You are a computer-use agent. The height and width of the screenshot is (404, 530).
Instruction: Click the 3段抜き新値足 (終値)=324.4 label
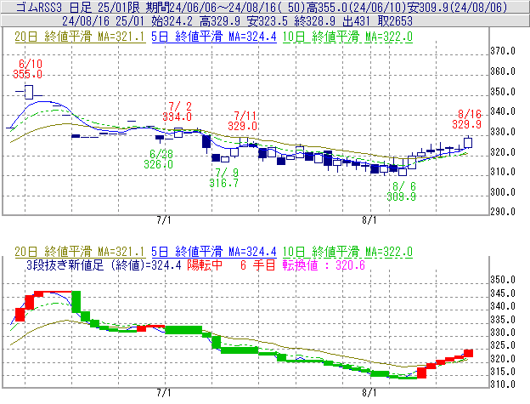(x=104, y=265)
